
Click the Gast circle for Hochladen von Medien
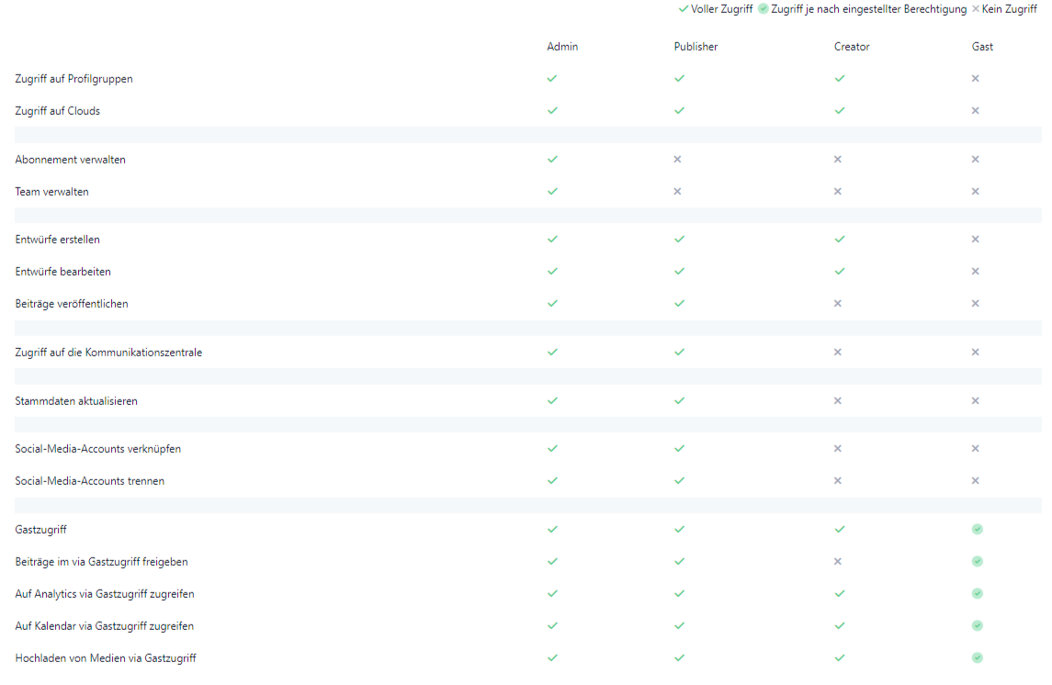click(978, 657)
